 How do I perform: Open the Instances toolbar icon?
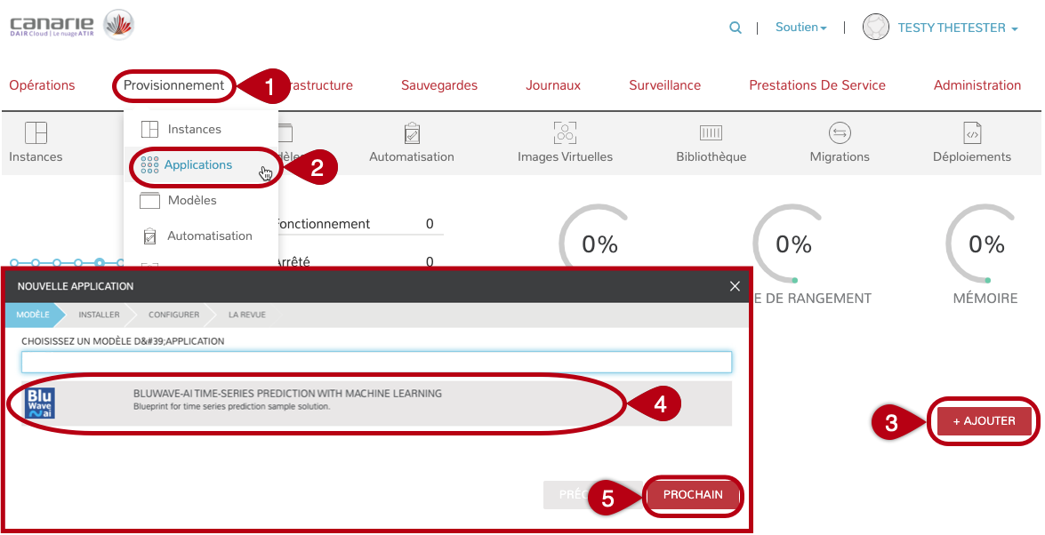coord(36,134)
